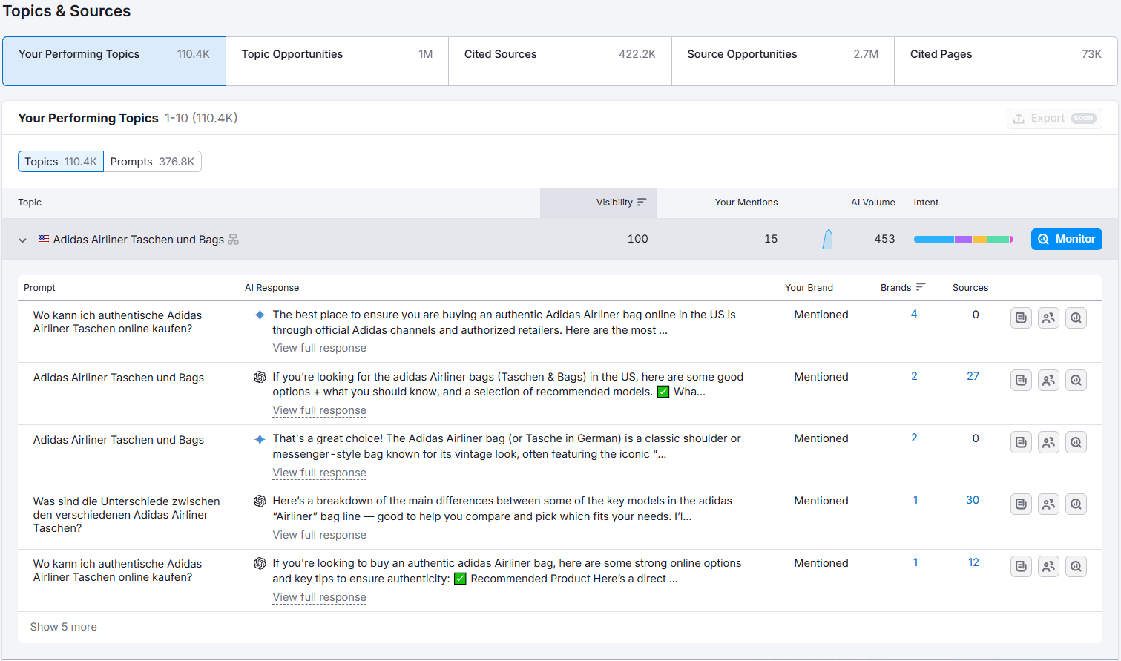
Task: Click the US flag beside the Adidas topic name
Action: (x=44, y=239)
